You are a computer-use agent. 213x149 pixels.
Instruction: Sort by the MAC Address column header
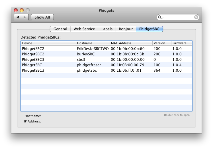pyautogui.click(x=131, y=43)
